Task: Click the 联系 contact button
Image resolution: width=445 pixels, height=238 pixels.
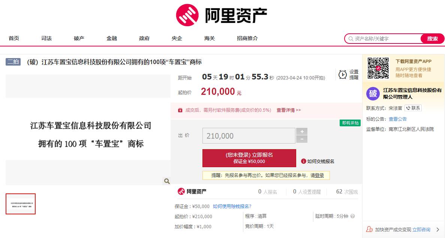Action: point(413,108)
